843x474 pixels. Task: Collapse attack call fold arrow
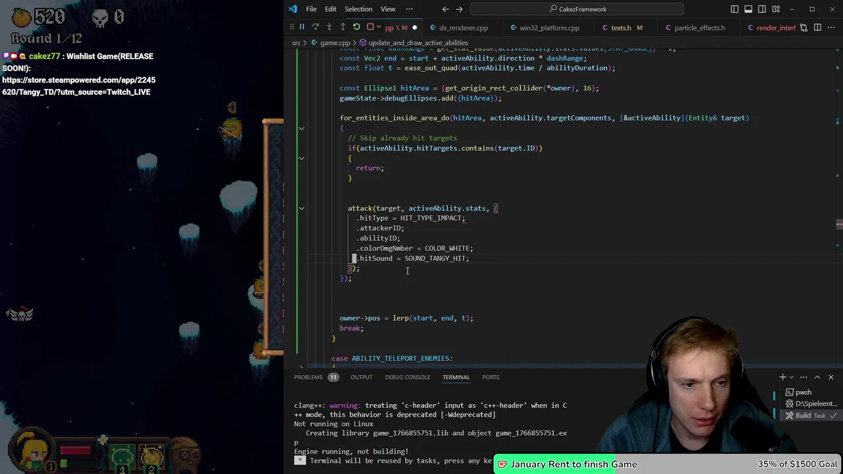pyautogui.click(x=302, y=208)
